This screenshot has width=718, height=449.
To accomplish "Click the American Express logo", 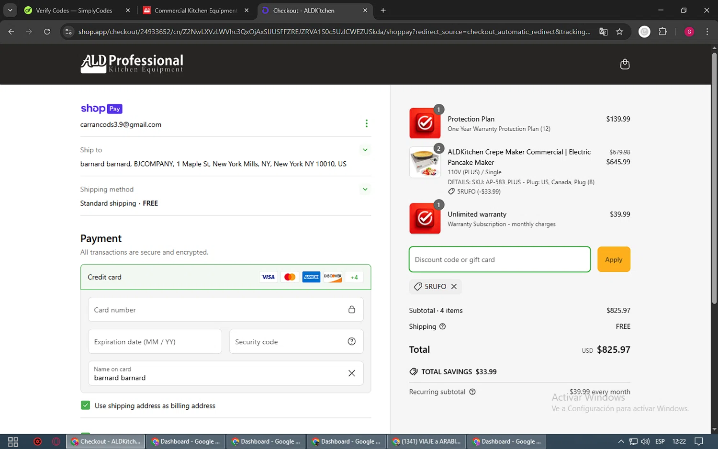I will (311, 277).
